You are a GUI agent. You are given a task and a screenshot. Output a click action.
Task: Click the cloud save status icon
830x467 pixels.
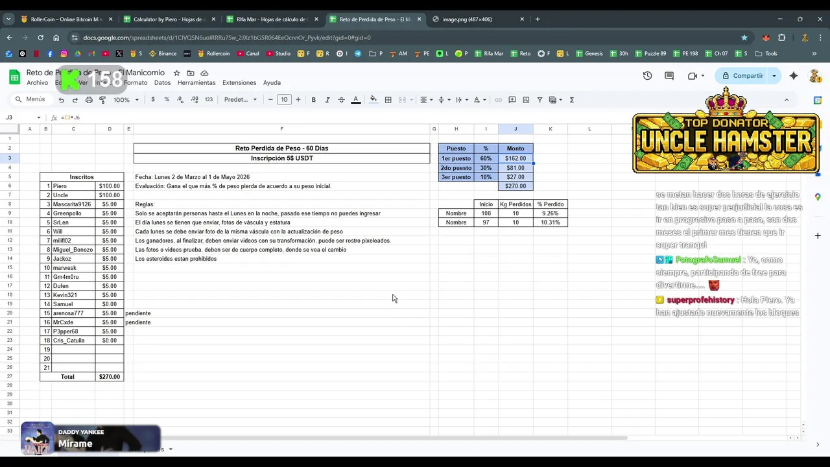tap(204, 73)
